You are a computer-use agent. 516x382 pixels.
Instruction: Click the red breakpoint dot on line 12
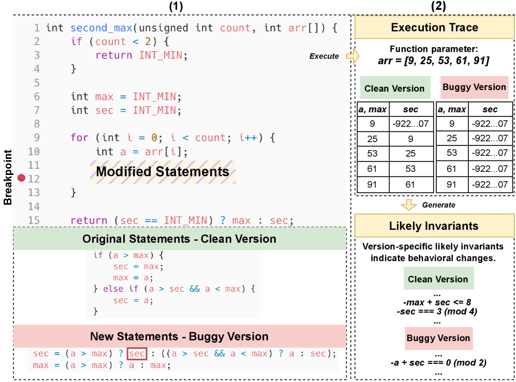click(x=22, y=179)
